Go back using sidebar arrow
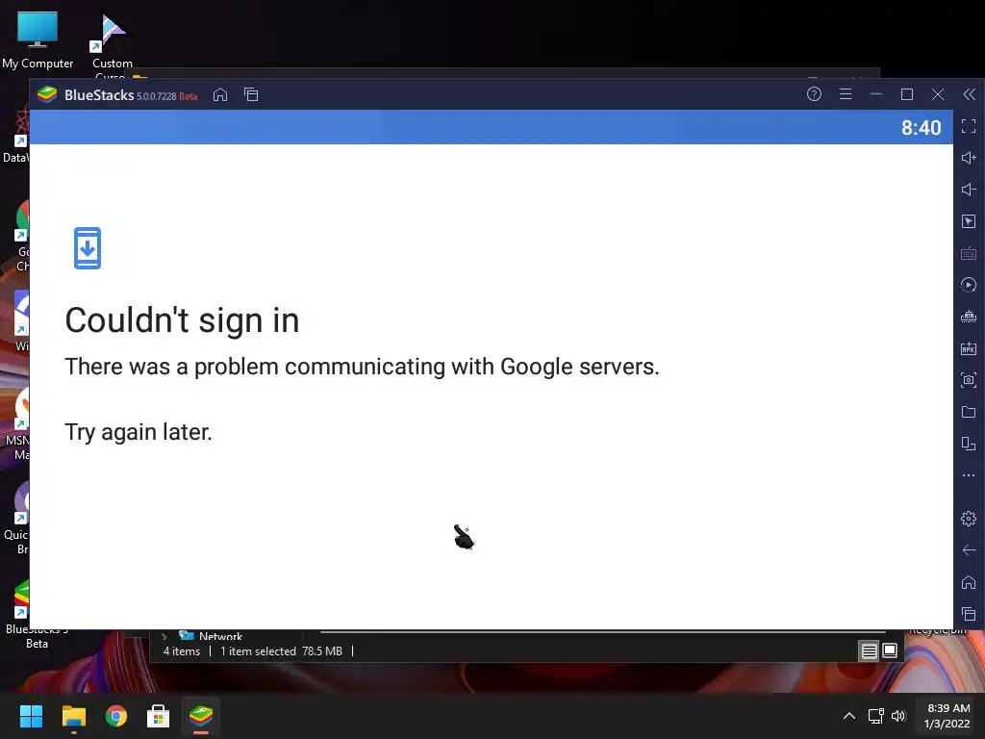 tap(969, 550)
